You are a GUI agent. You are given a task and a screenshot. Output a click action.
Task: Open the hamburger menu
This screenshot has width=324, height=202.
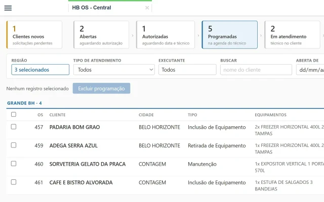[8, 8]
